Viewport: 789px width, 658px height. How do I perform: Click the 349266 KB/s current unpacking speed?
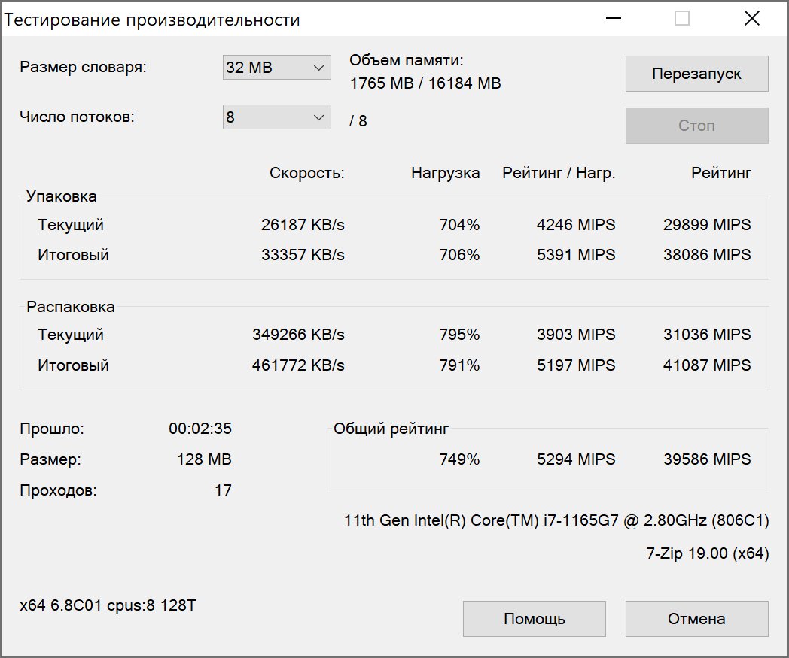[x=298, y=335]
